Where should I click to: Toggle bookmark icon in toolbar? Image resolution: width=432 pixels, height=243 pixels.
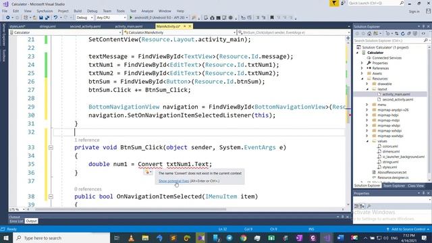tap(272, 18)
